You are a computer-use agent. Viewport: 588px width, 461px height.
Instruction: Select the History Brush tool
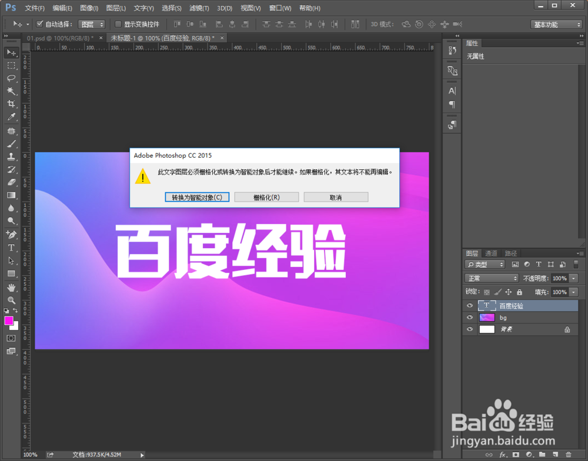(11, 169)
